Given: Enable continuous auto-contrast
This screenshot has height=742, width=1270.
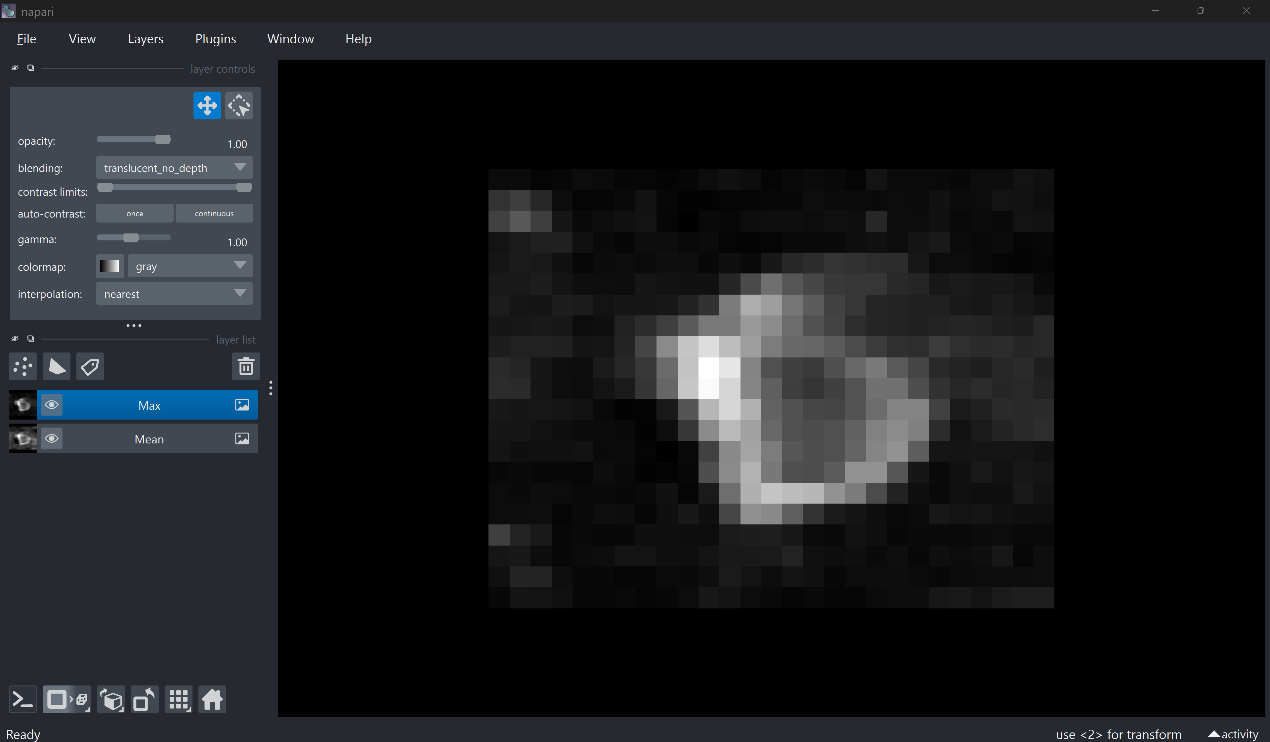Looking at the screenshot, I should (214, 214).
